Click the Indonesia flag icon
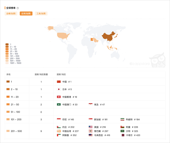170x143 pixels. [x=59, y=119]
